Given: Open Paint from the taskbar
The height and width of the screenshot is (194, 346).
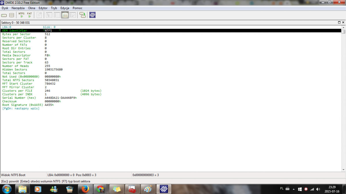Looking at the screenshot, I should [147, 189].
